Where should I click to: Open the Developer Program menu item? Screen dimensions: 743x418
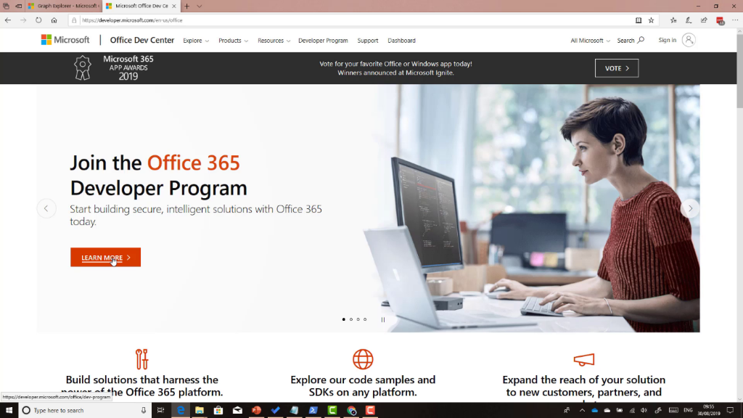pos(323,41)
